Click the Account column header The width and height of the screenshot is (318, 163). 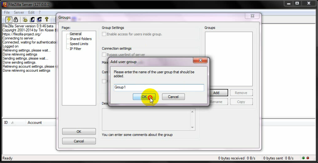point(35,123)
